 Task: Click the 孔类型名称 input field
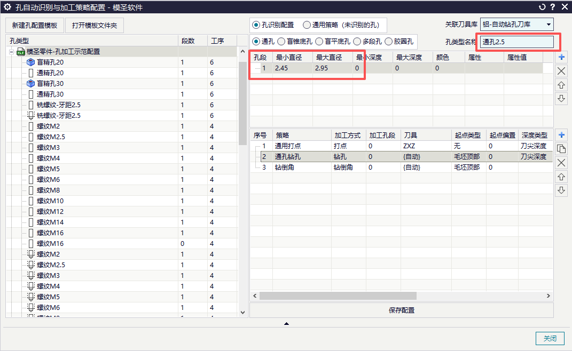point(517,42)
